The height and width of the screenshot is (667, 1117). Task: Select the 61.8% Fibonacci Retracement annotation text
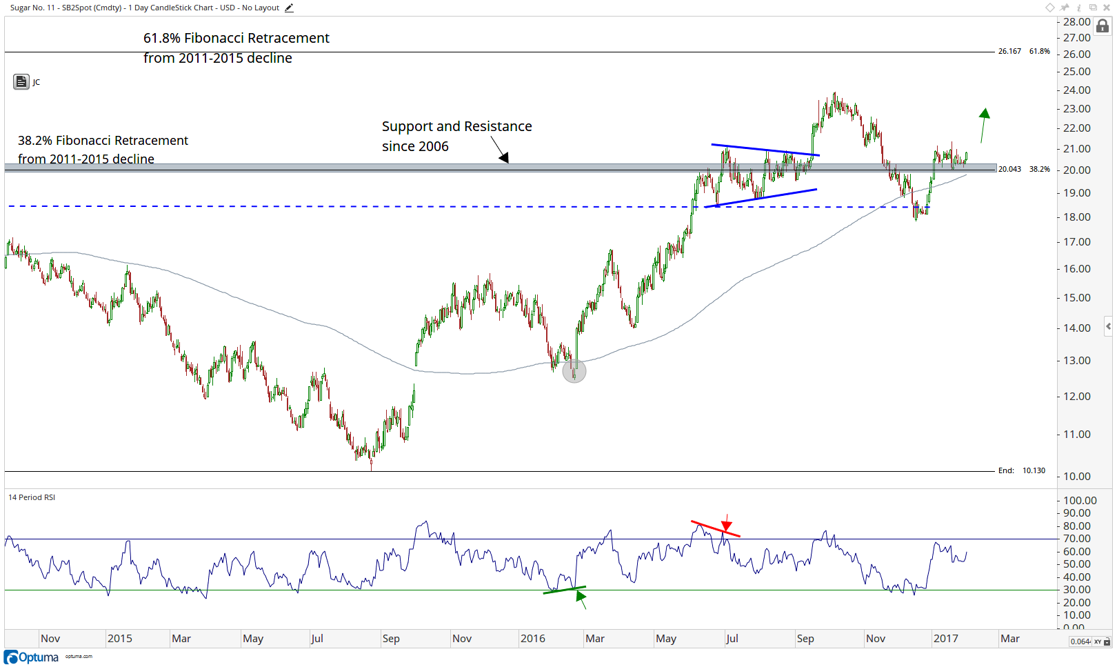(236, 48)
